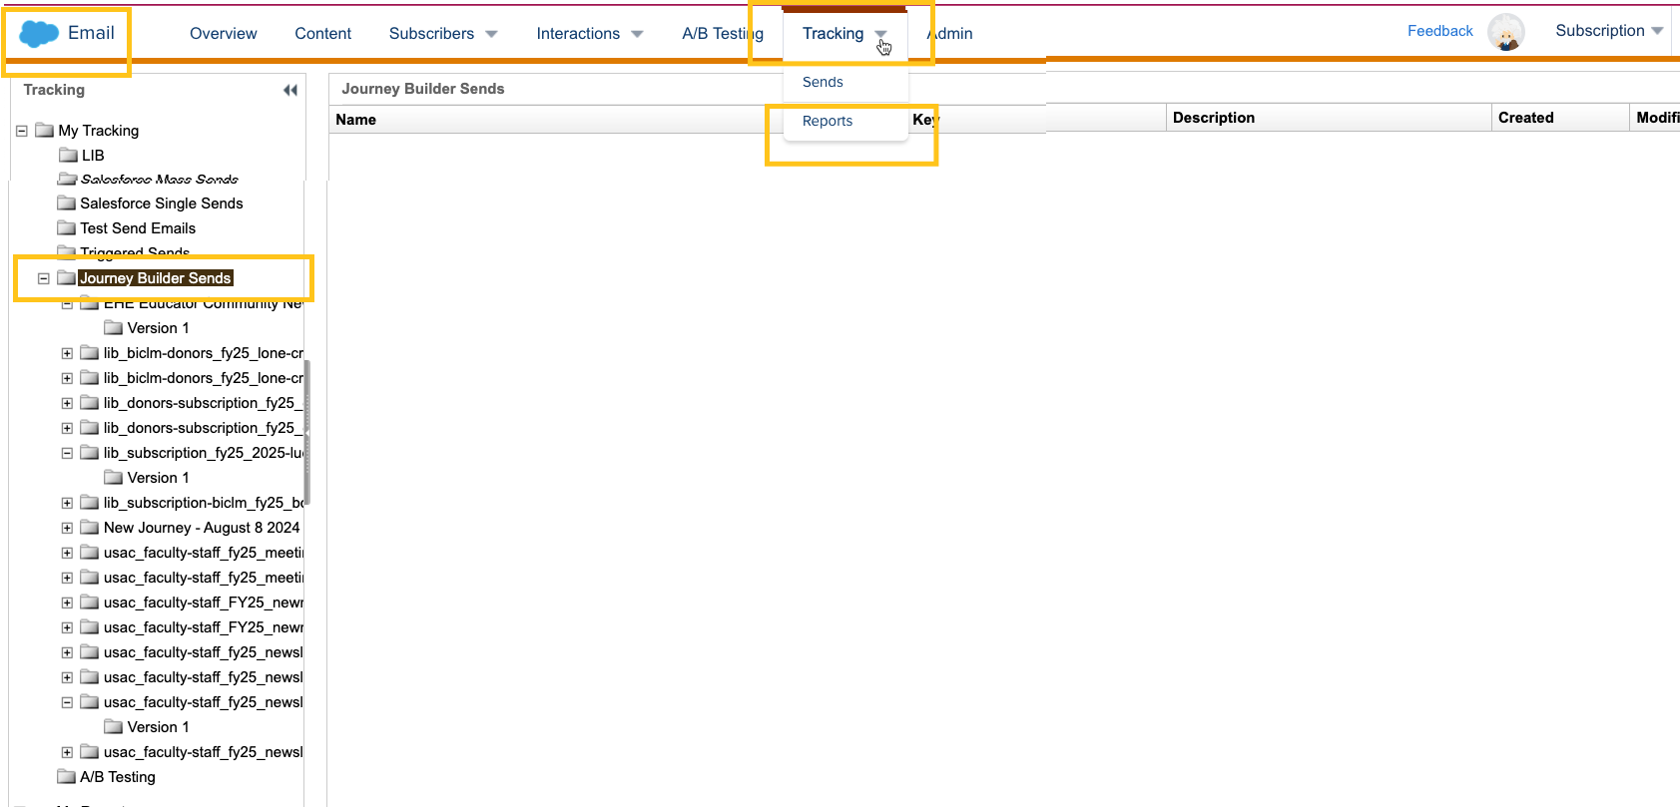Select the A/B Testing tree item
The height and width of the screenshot is (807, 1680).
(118, 777)
